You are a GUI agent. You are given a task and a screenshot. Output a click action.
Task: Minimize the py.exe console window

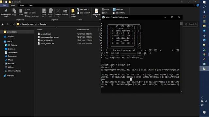pyautogui.click(x=165, y=17)
